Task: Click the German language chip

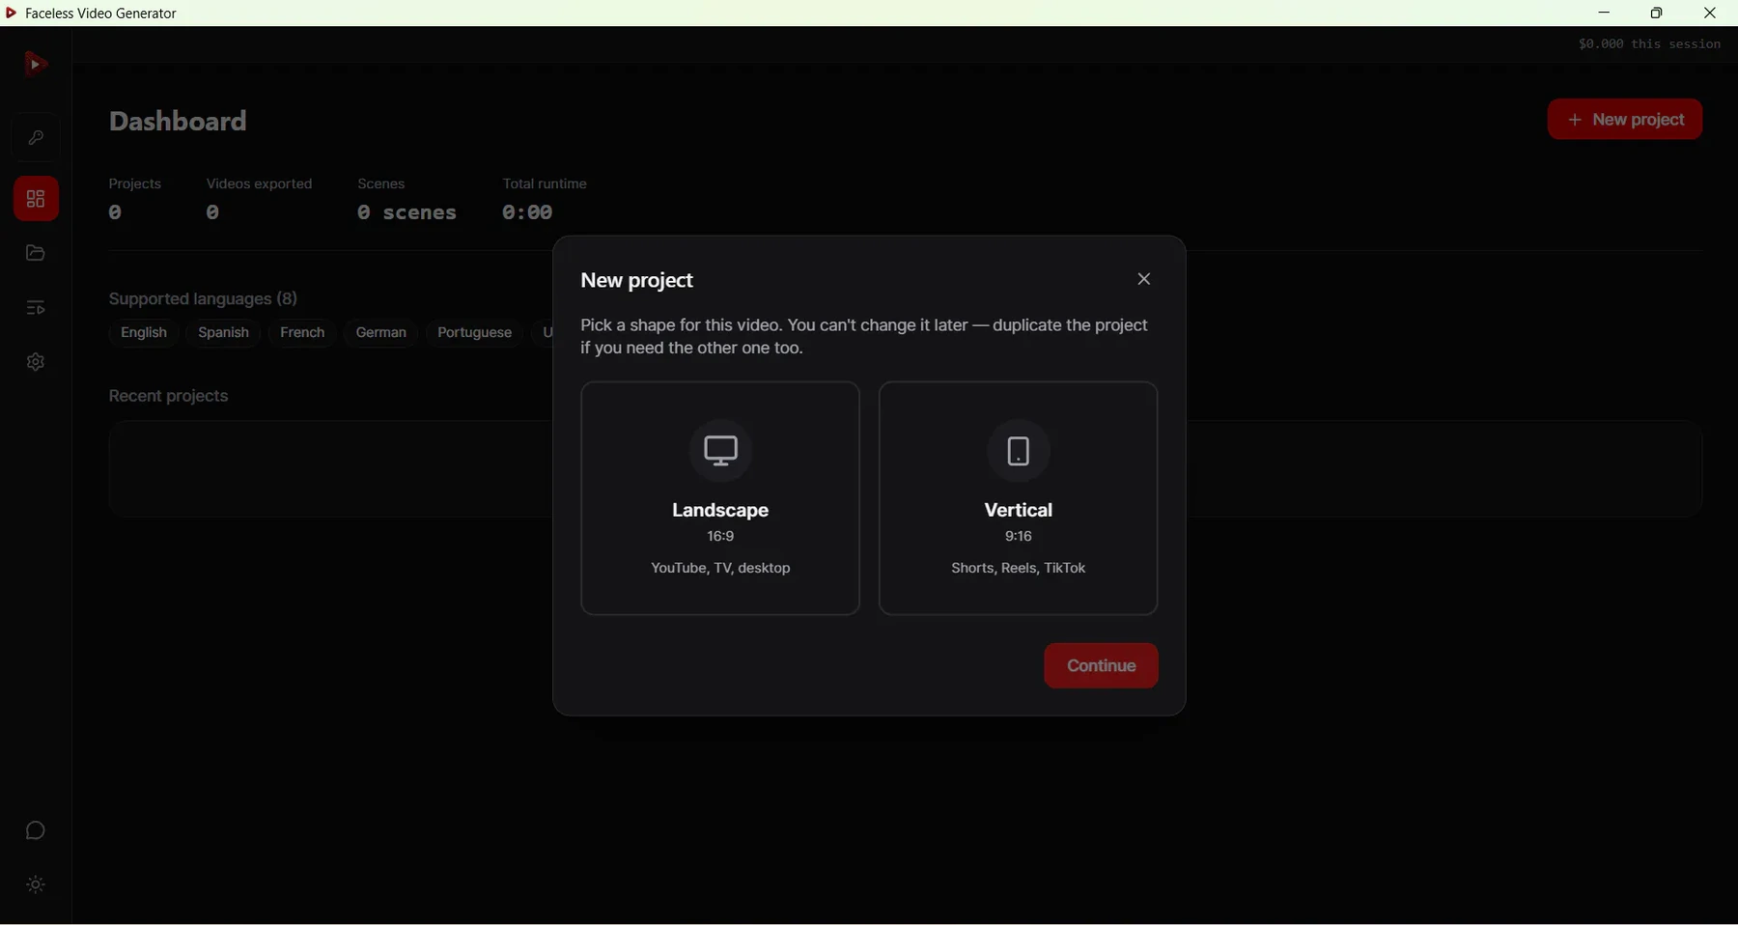Action: coord(381,333)
